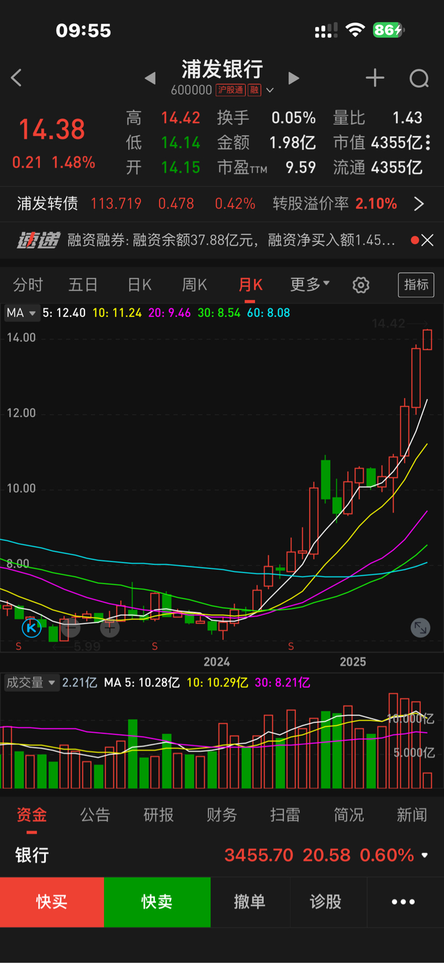Tap the 撤单 cancel order button

pos(250,902)
